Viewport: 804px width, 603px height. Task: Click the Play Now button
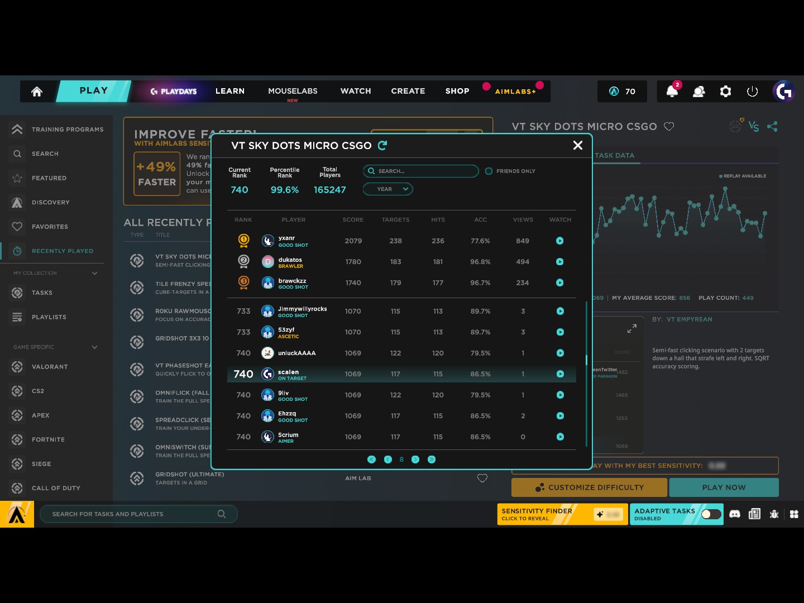click(x=724, y=487)
